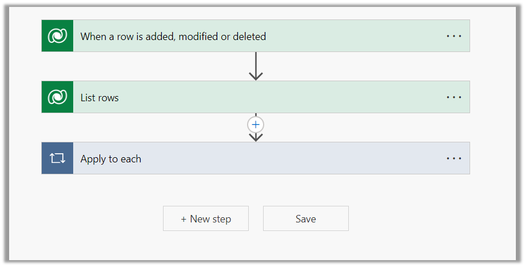This screenshot has width=525, height=267.
Task: Open the Apply to each ellipsis menu
Action: (454, 158)
